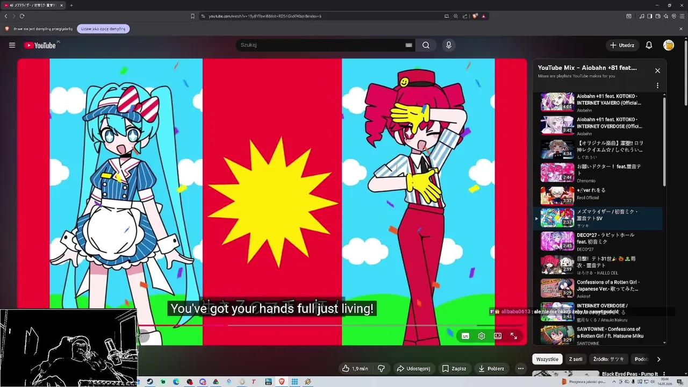Select Confessions of a Rotten Girl Japanese Ver.
Viewport: 688px width, 387px height.
tap(598, 289)
